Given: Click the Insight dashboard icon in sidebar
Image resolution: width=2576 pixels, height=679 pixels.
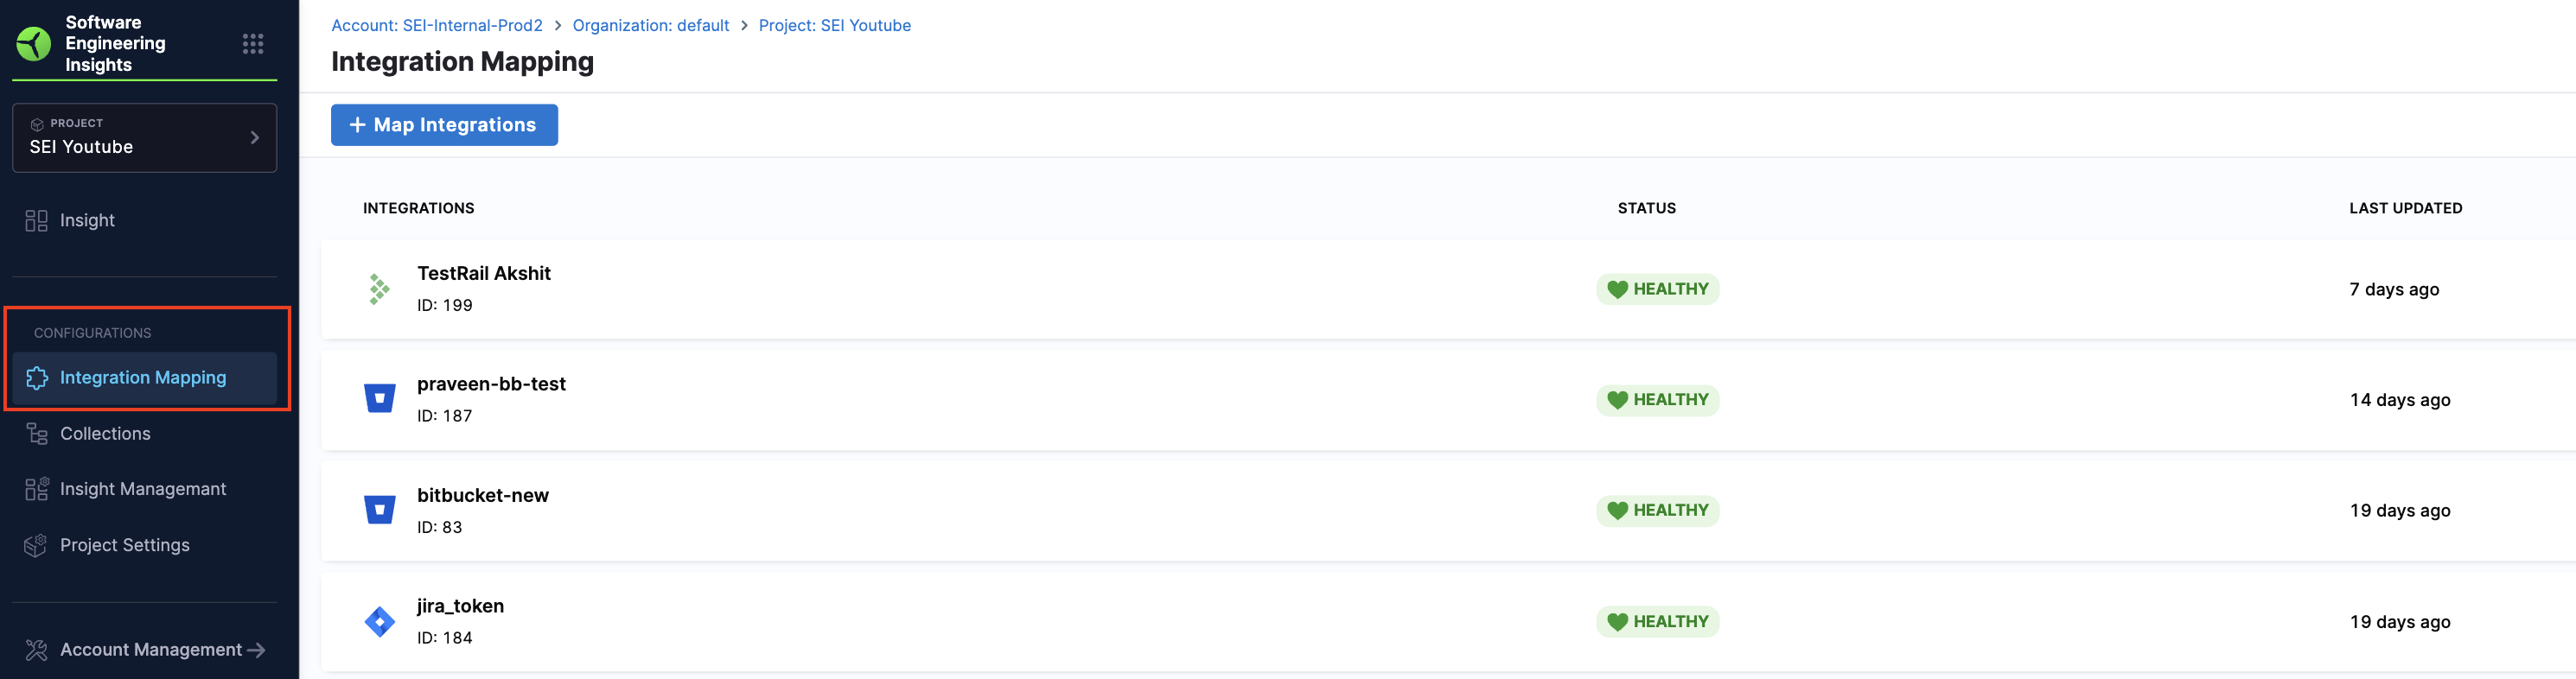Looking at the screenshot, I should point(36,221).
